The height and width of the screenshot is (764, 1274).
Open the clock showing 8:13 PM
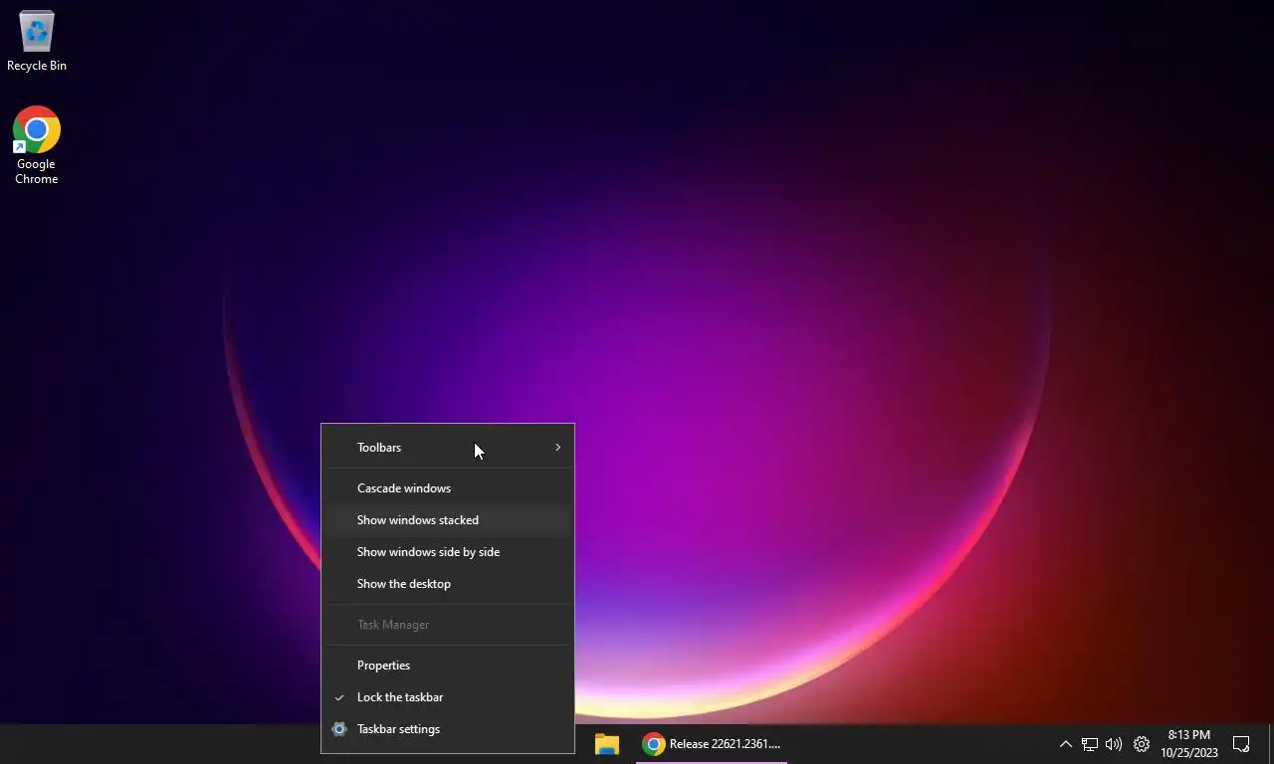click(1189, 744)
